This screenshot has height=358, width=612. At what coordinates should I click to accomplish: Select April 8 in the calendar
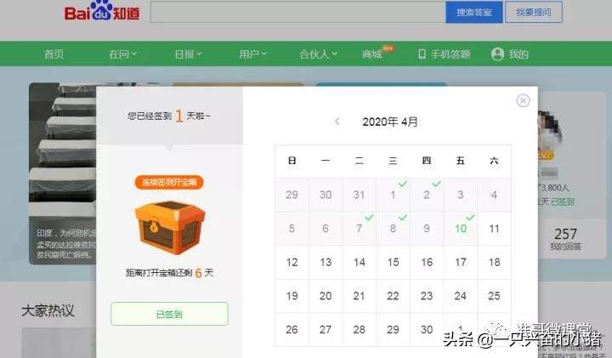[x=393, y=229]
